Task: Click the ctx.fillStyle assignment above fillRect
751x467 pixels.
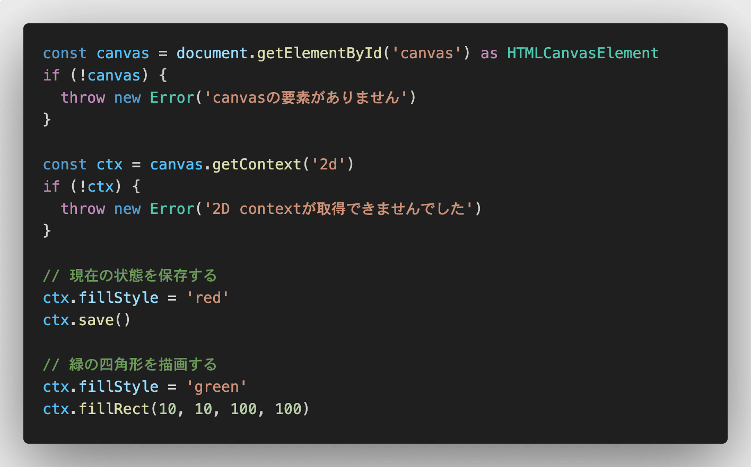Action: (145, 387)
